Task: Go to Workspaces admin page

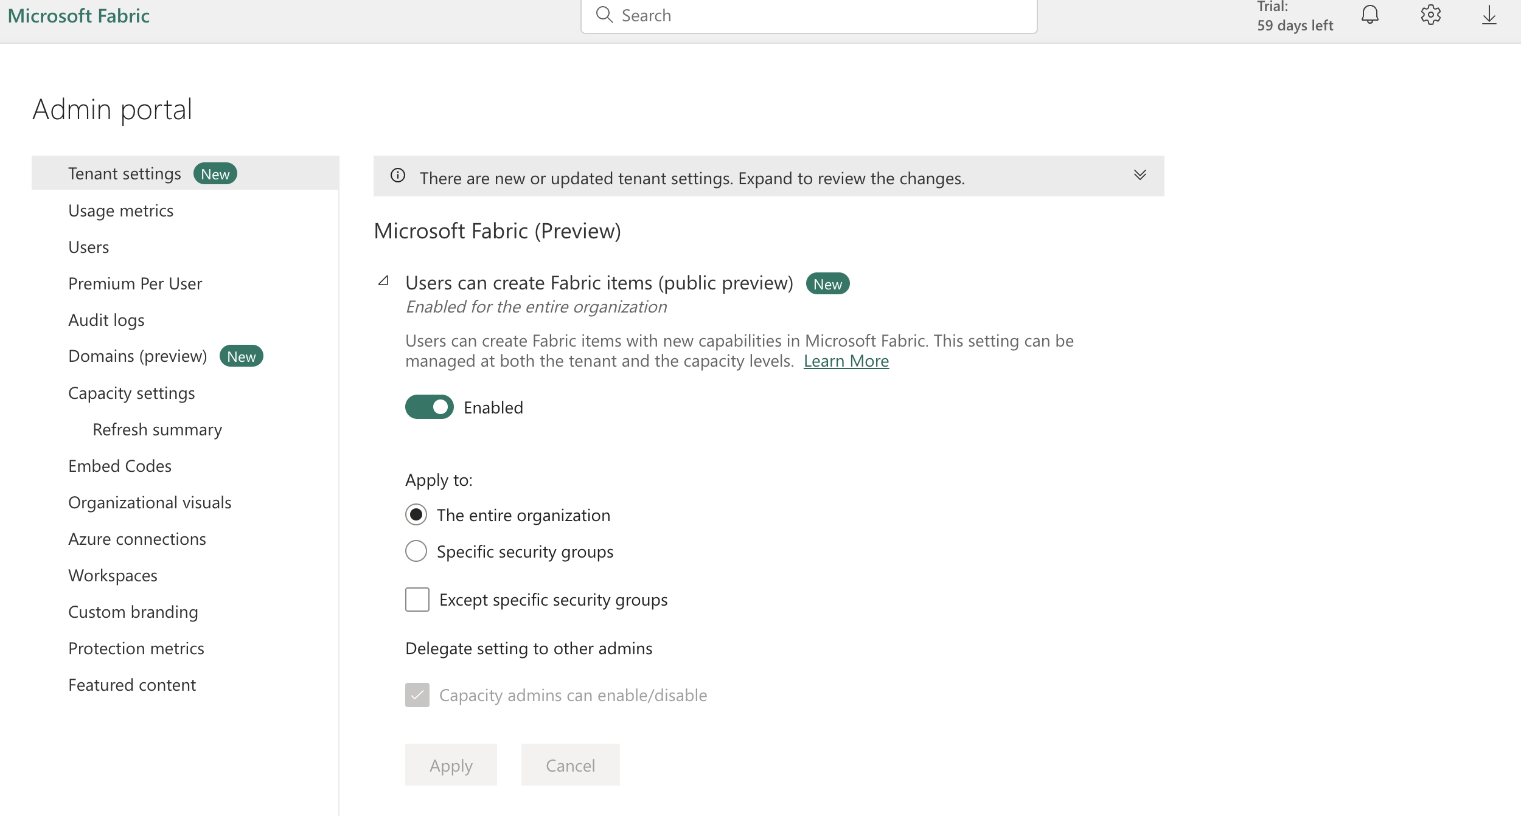Action: (x=113, y=575)
